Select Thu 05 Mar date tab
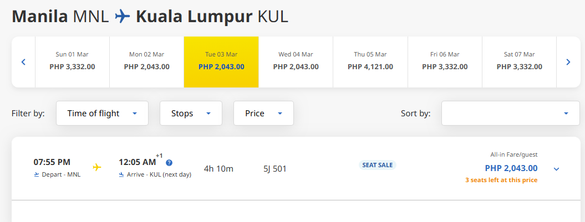This screenshot has height=222, width=585. [370, 61]
